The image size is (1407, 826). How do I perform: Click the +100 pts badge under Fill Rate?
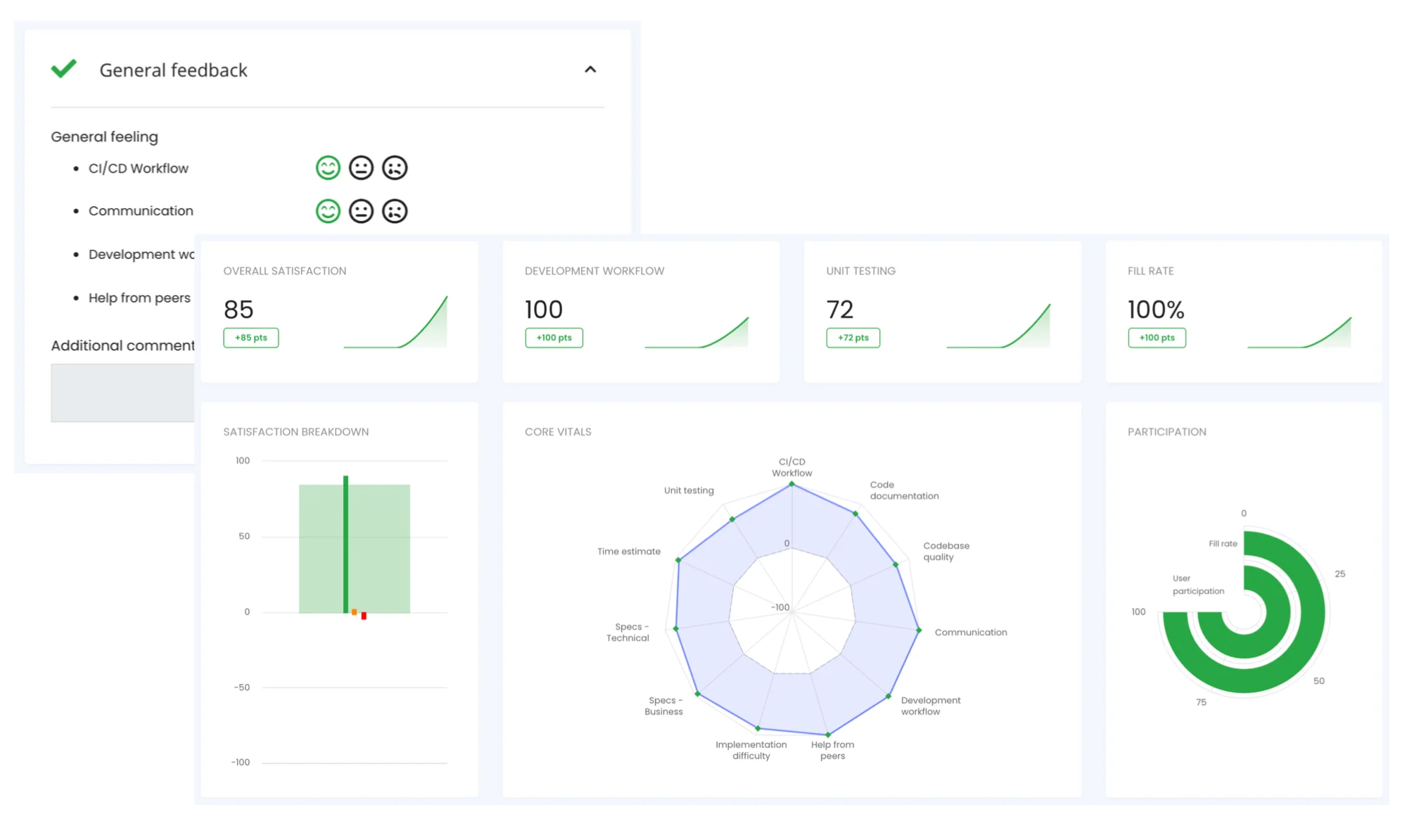(1157, 338)
